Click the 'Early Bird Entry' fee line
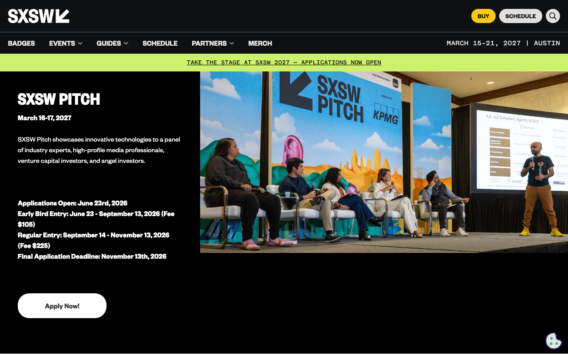 click(96, 219)
